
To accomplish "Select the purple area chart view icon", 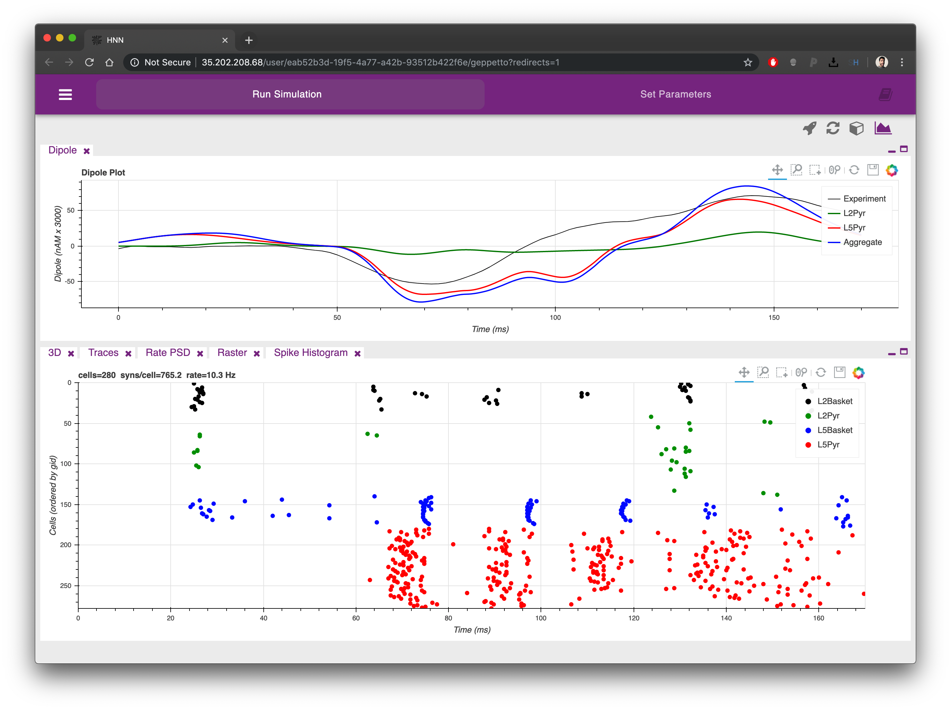I will (883, 128).
